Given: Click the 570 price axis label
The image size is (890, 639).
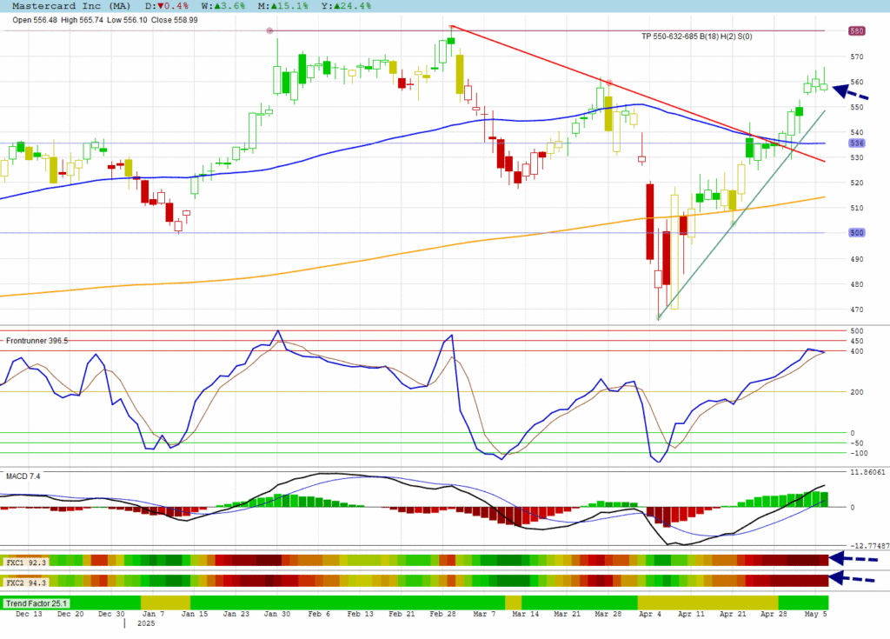Looking at the screenshot, I should 856,57.
